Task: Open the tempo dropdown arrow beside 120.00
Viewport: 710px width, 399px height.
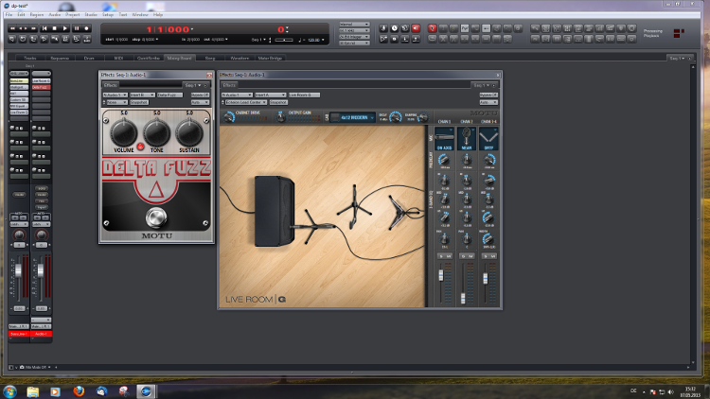Action: [323, 40]
